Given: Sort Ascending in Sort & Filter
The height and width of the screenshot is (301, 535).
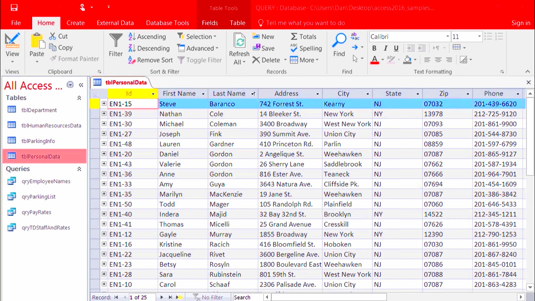Looking at the screenshot, I should click(x=147, y=36).
